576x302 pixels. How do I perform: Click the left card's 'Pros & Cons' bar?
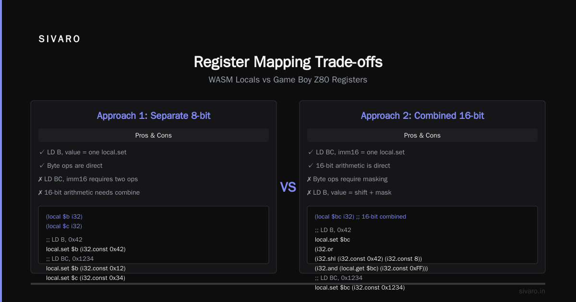[x=154, y=135]
